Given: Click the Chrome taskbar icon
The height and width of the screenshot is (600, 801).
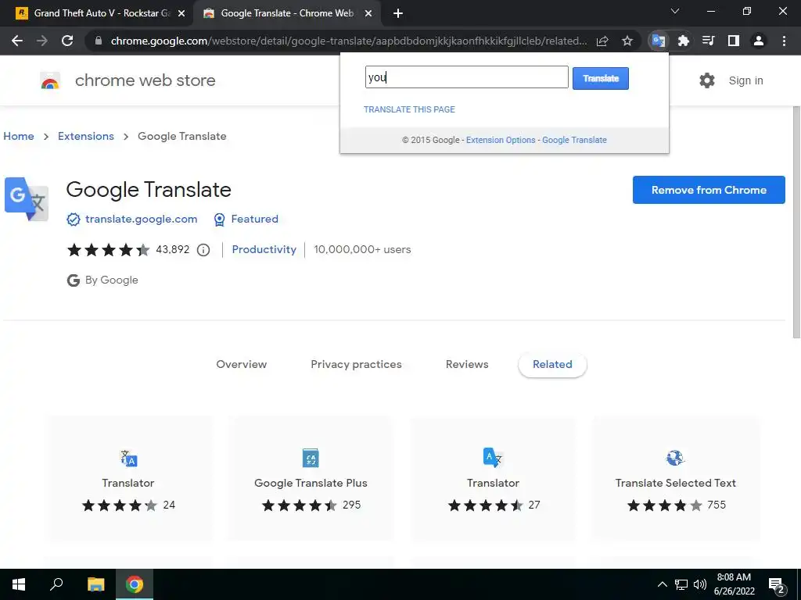Looking at the screenshot, I should 135,584.
